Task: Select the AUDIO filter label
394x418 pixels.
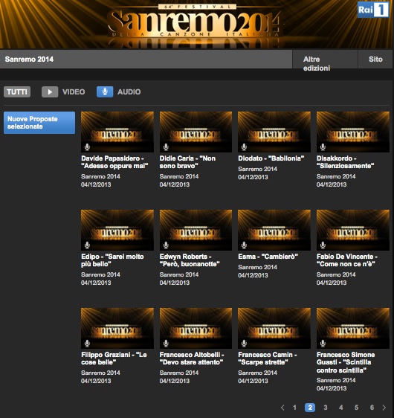Action: click(129, 92)
